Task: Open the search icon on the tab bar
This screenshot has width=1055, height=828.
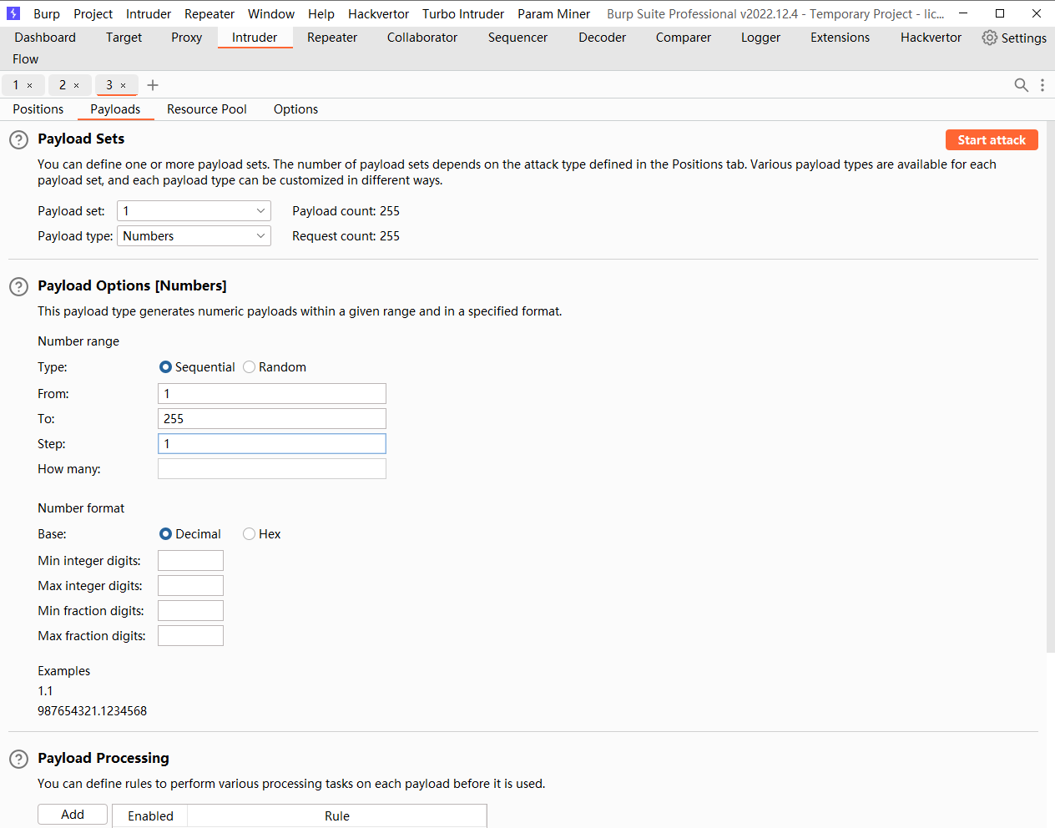Action: 1022,84
